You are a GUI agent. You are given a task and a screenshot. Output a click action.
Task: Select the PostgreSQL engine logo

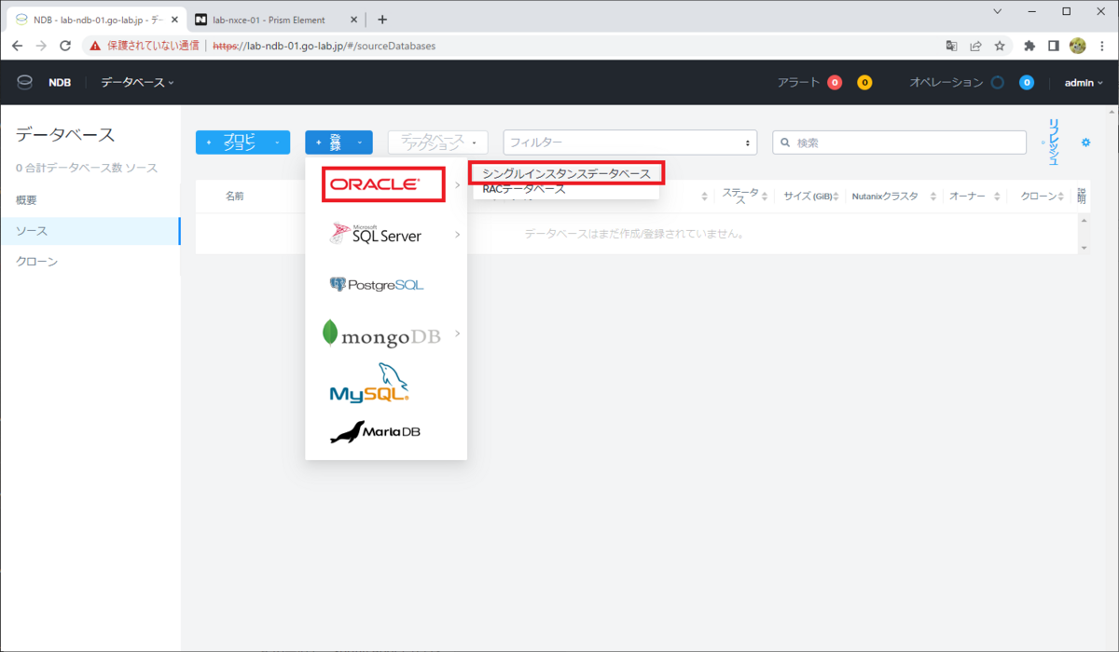tap(377, 284)
